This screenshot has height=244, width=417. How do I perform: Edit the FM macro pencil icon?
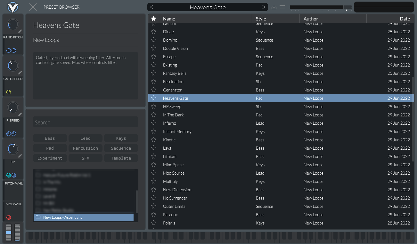coord(20,156)
